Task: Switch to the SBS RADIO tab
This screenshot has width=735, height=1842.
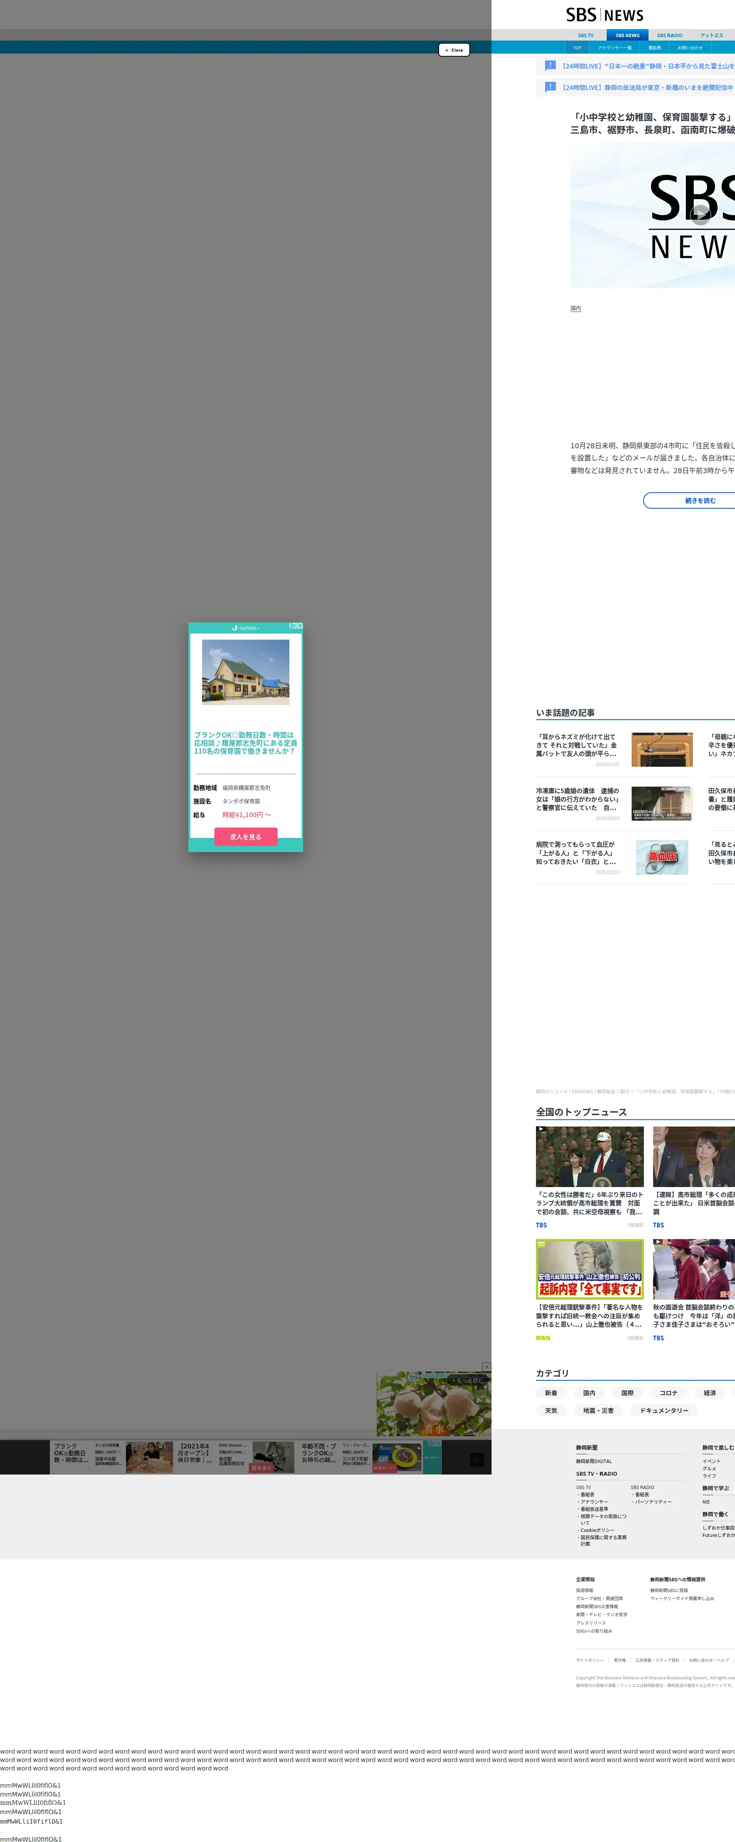Action: [x=669, y=35]
